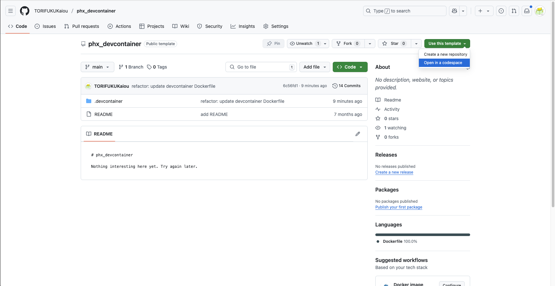The height and width of the screenshot is (286, 555).
Task: Open phx_devcontainer breadcrumb link
Action: (x=96, y=11)
